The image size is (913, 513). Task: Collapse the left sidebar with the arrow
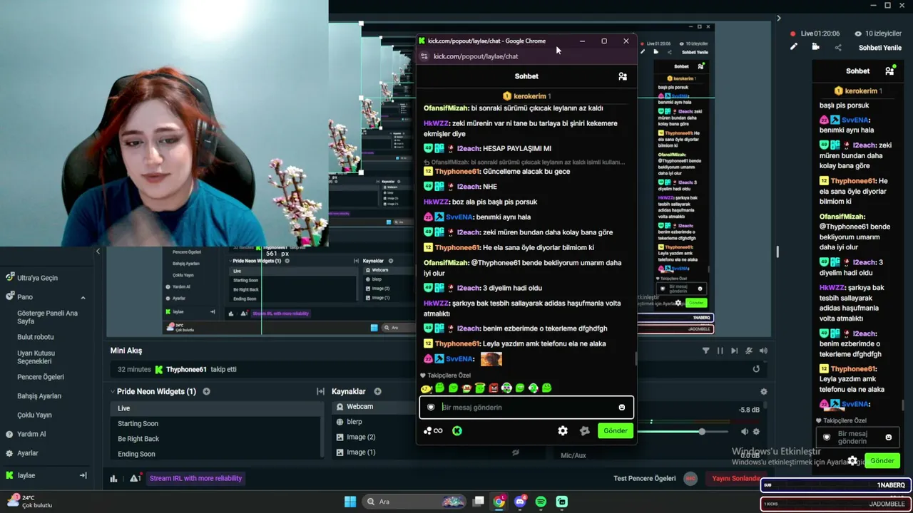click(98, 251)
